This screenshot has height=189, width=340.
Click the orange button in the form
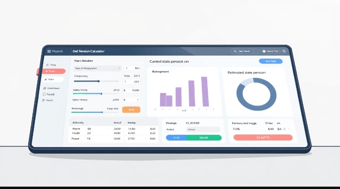(x=131, y=109)
